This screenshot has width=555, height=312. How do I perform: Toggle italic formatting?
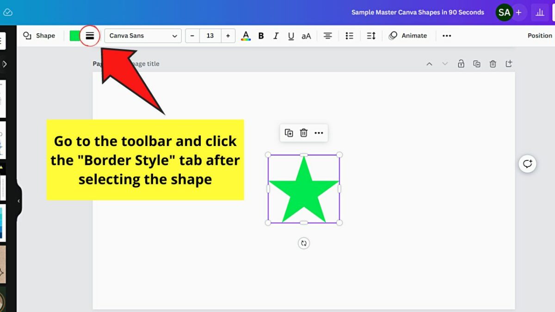pyautogui.click(x=276, y=36)
